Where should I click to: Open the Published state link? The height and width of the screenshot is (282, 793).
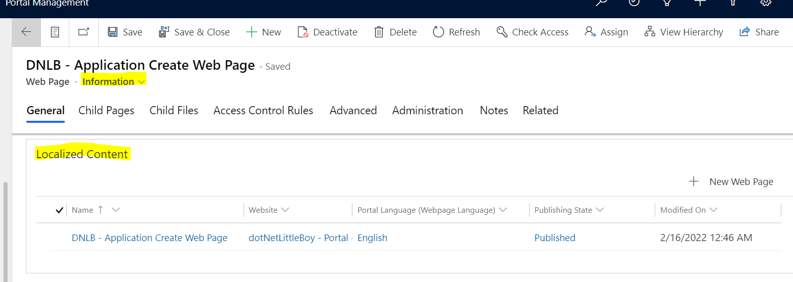(555, 238)
